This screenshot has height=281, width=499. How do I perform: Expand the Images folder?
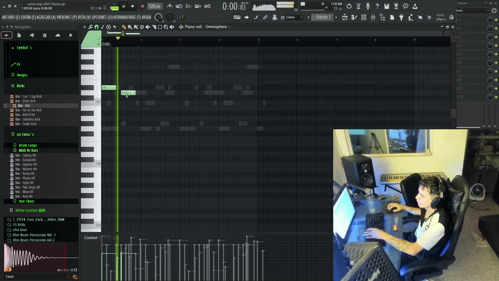(22, 75)
